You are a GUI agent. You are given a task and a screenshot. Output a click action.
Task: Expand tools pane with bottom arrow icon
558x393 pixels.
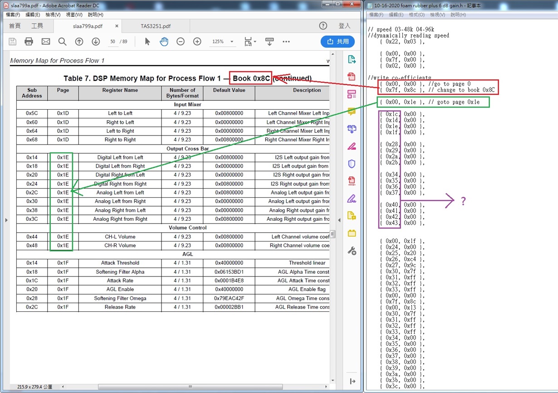[x=352, y=381]
